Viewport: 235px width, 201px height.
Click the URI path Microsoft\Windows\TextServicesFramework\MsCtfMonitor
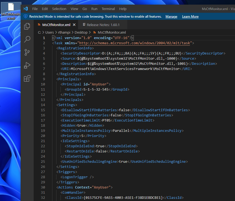coord(125,69)
